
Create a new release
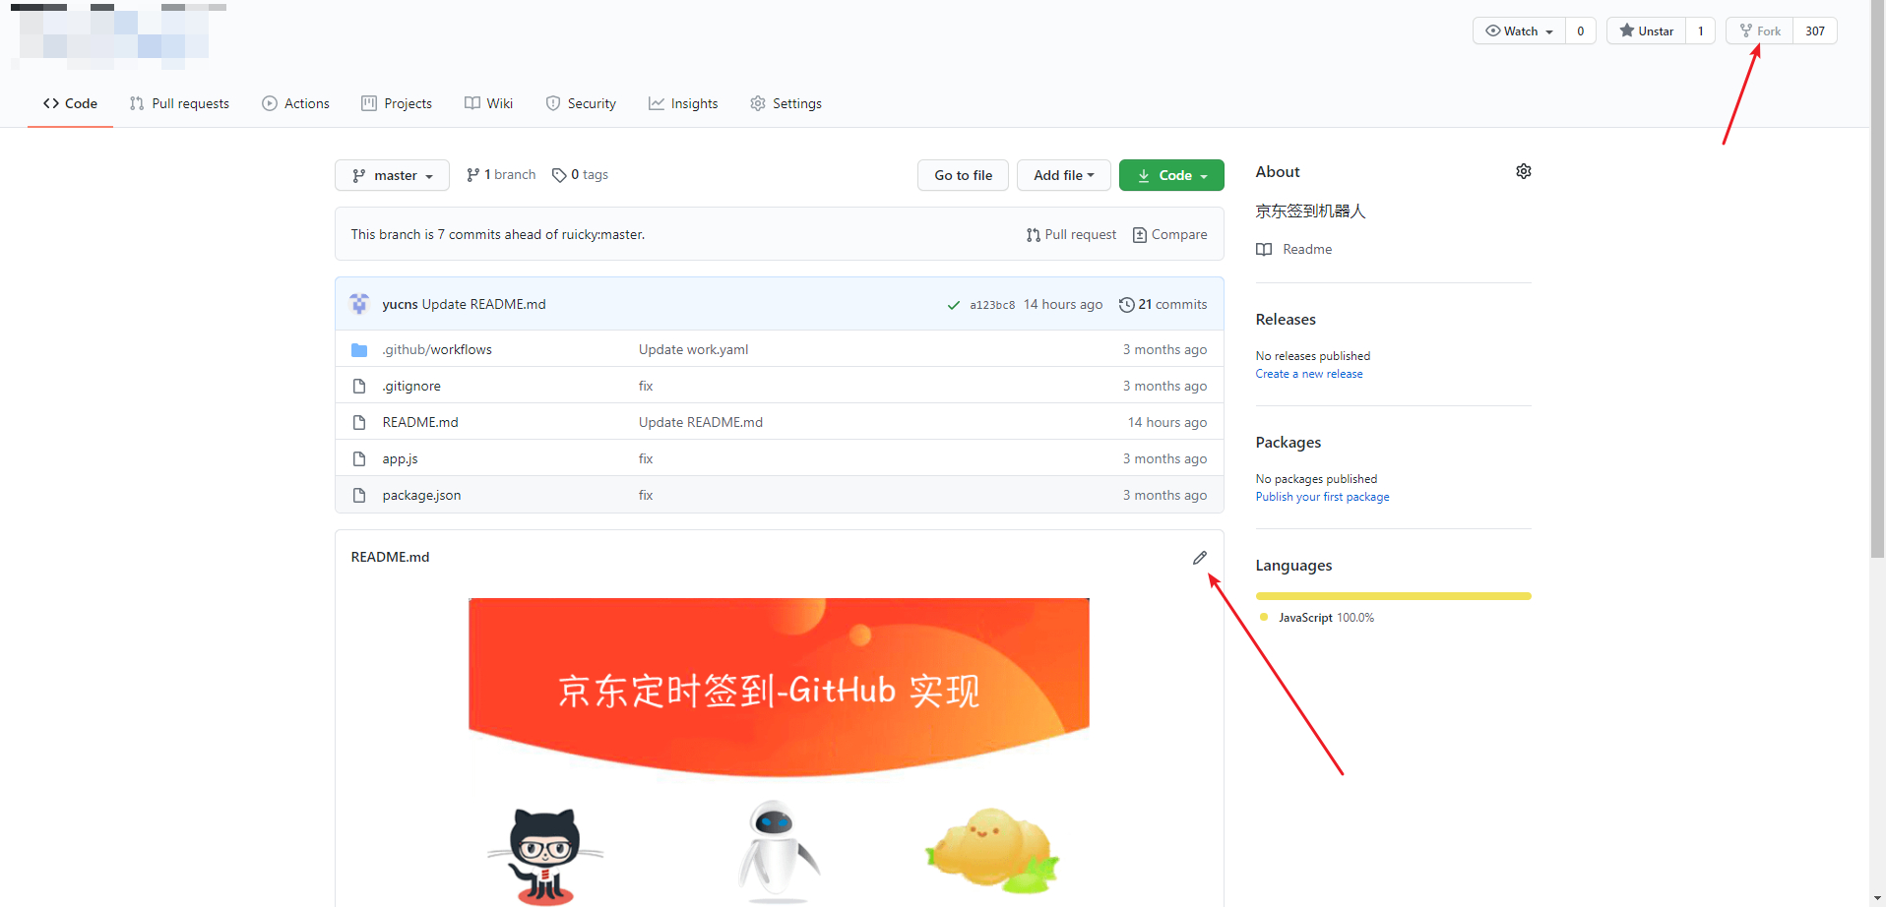(1309, 374)
